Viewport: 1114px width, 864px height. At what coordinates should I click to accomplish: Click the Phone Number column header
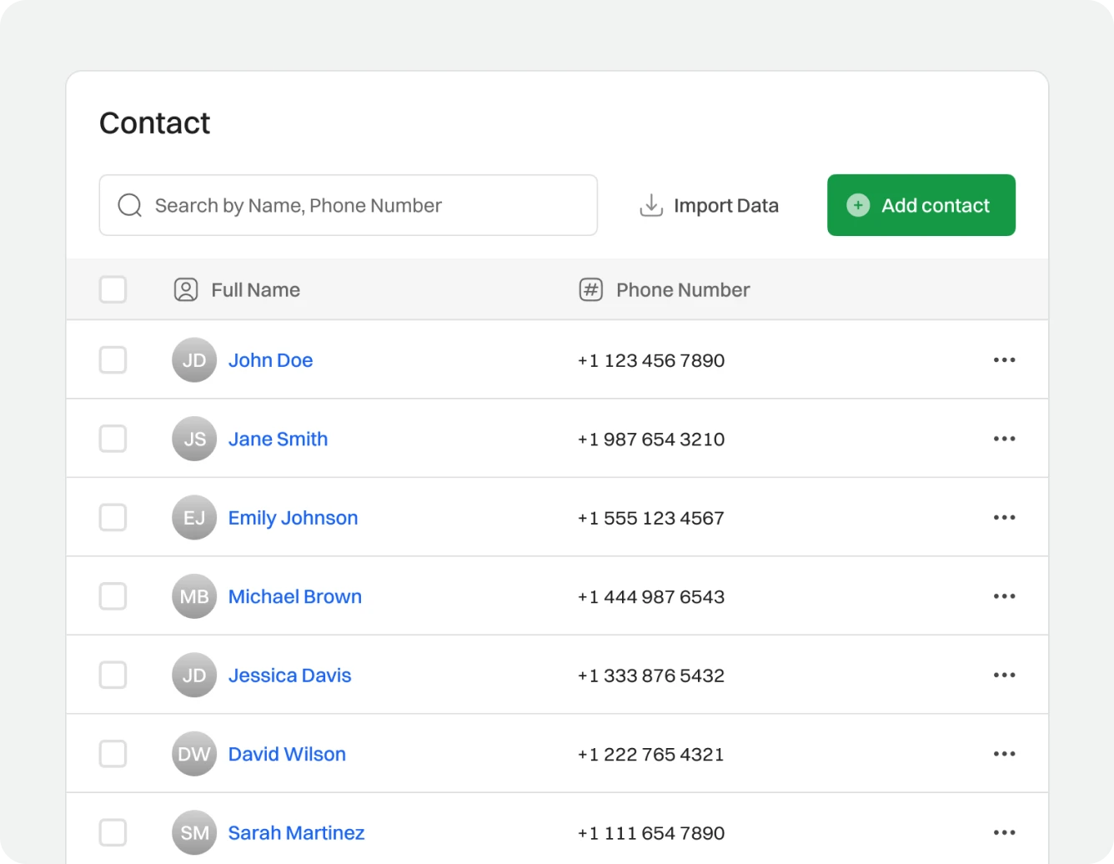point(682,290)
